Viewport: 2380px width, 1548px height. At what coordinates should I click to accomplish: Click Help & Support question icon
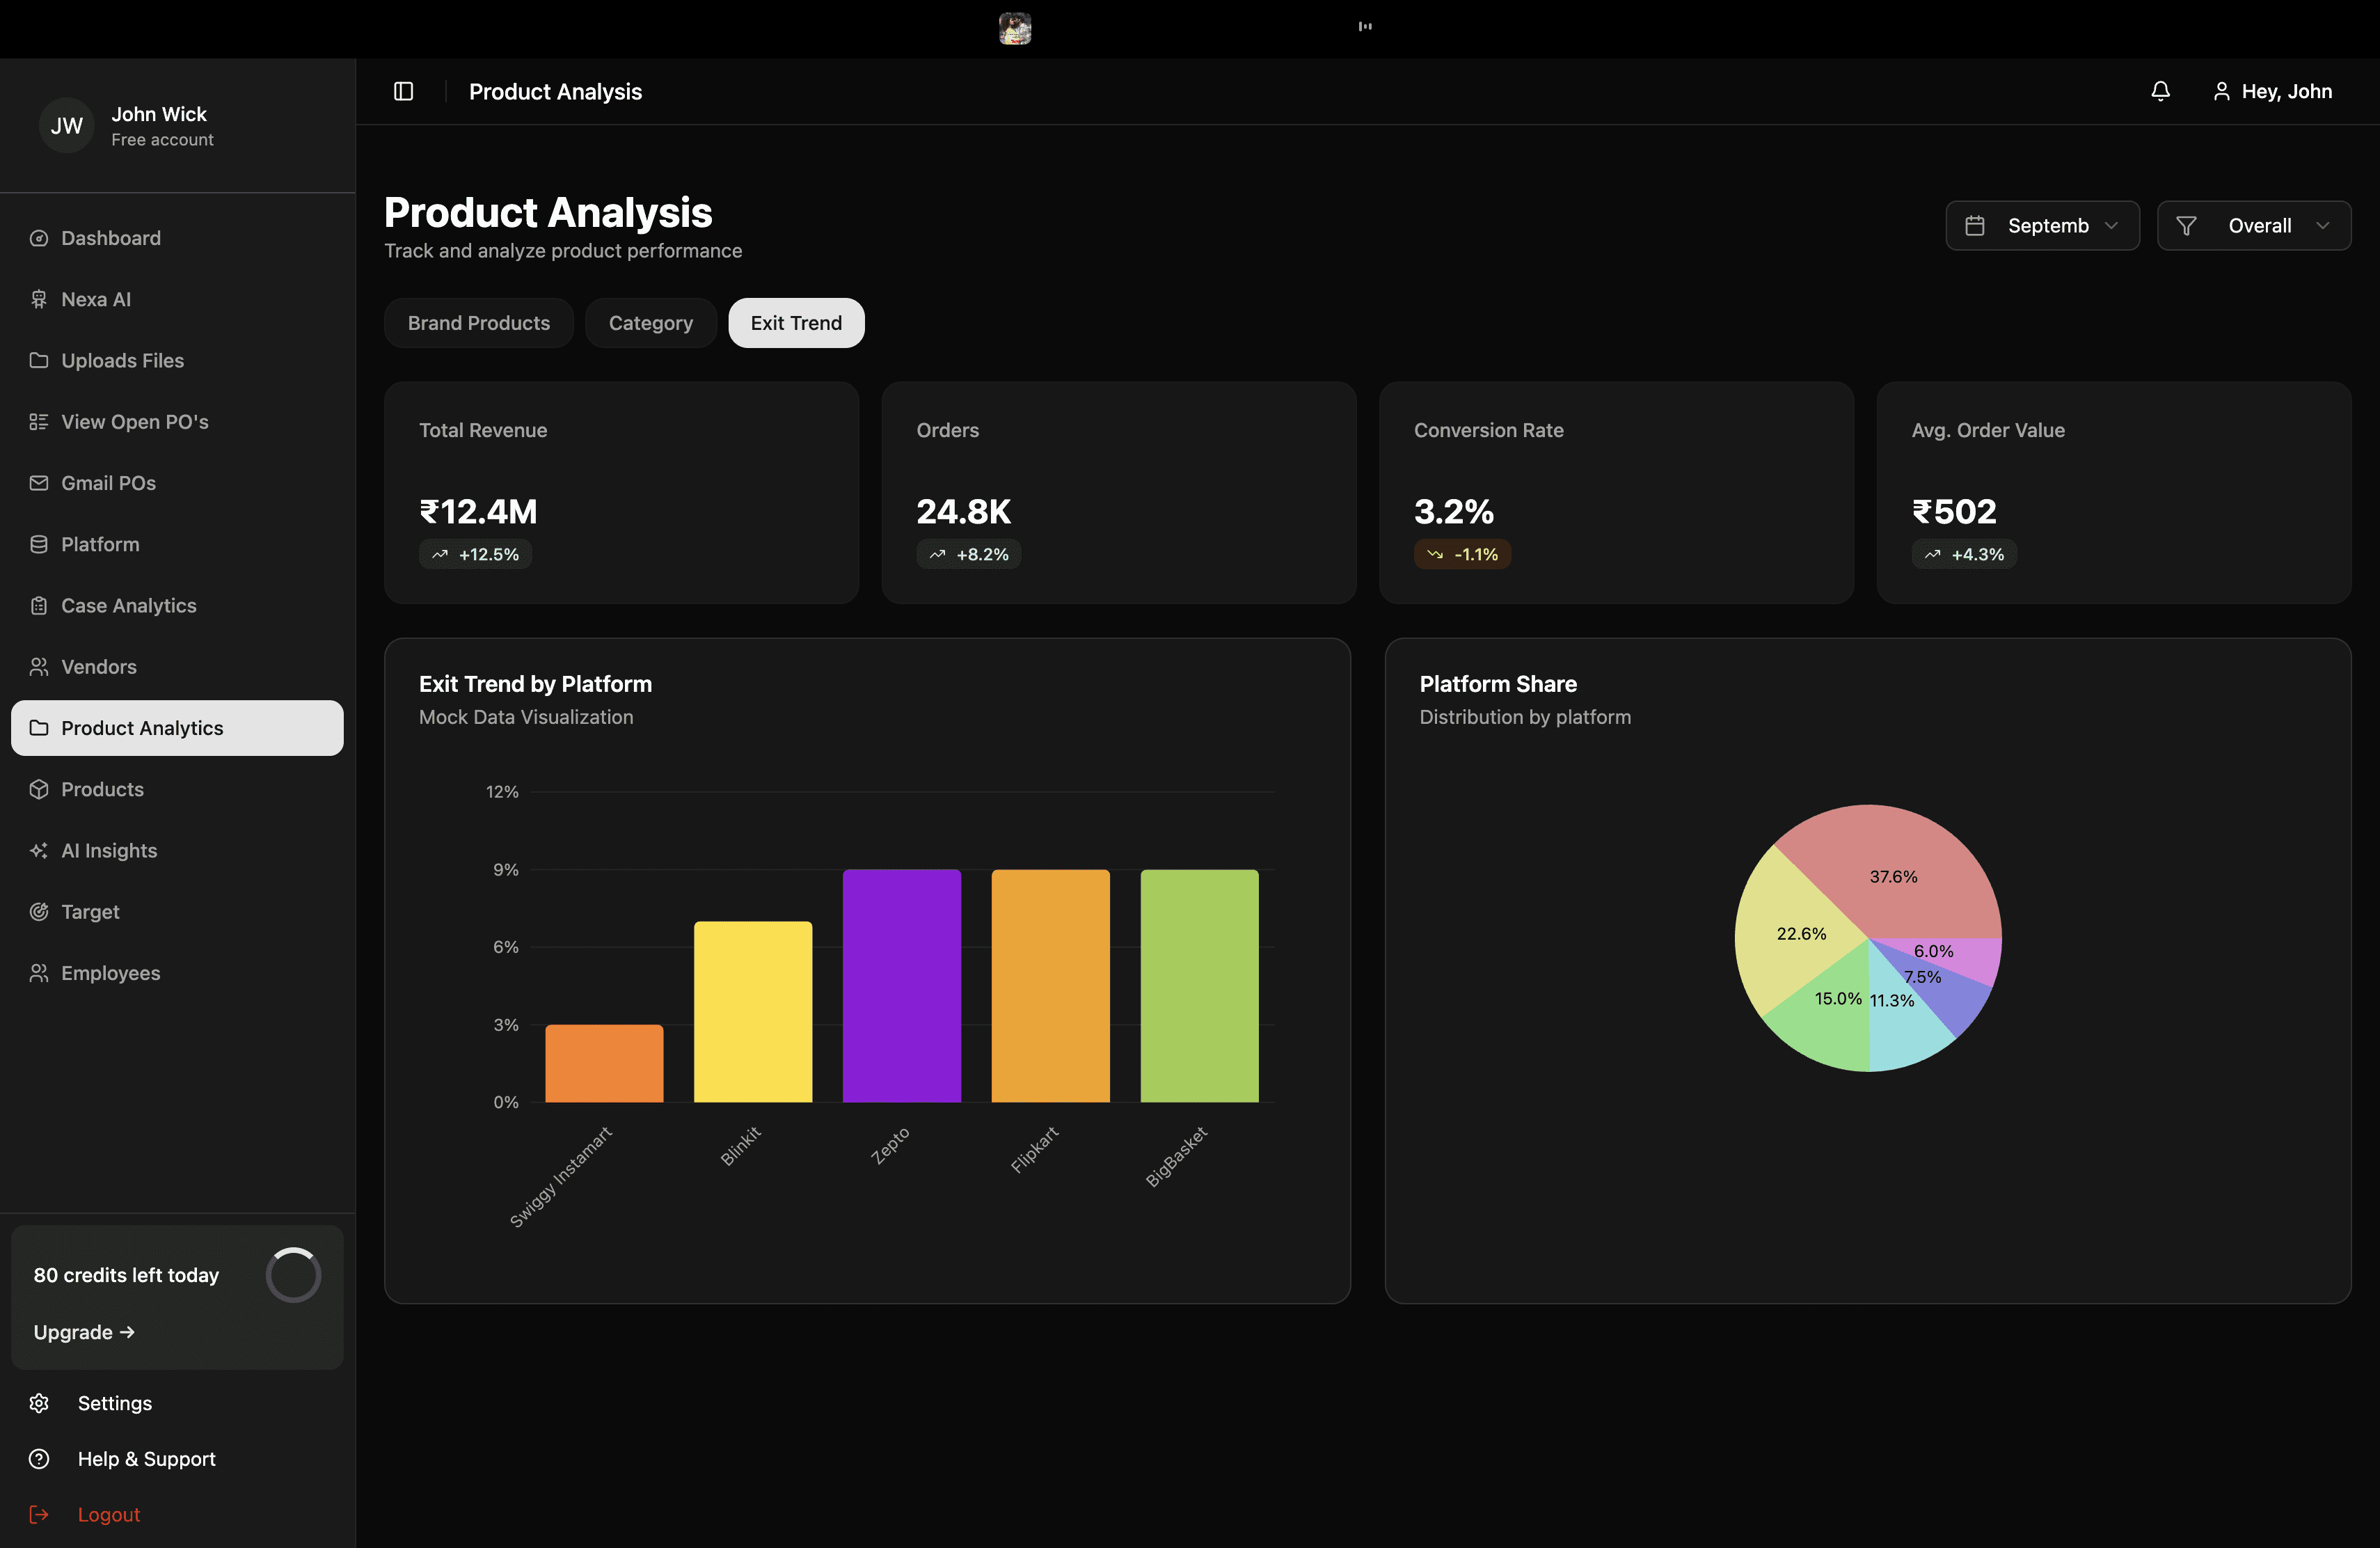tap(39, 1459)
